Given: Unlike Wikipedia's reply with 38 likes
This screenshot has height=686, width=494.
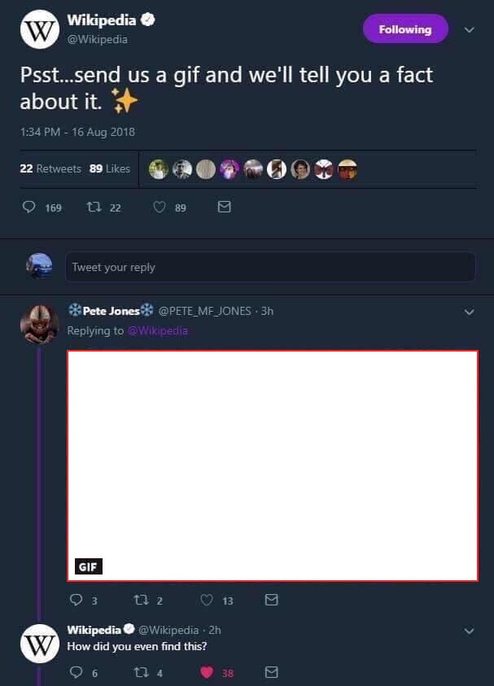Looking at the screenshot, I should tap(207, 672).
